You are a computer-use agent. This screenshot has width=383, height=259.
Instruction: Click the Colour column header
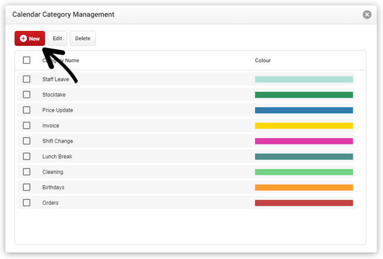tap(263, 60)
